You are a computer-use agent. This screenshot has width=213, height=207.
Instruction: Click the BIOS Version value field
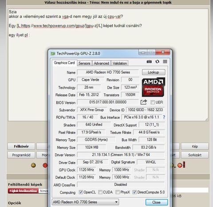pos(108,102)
